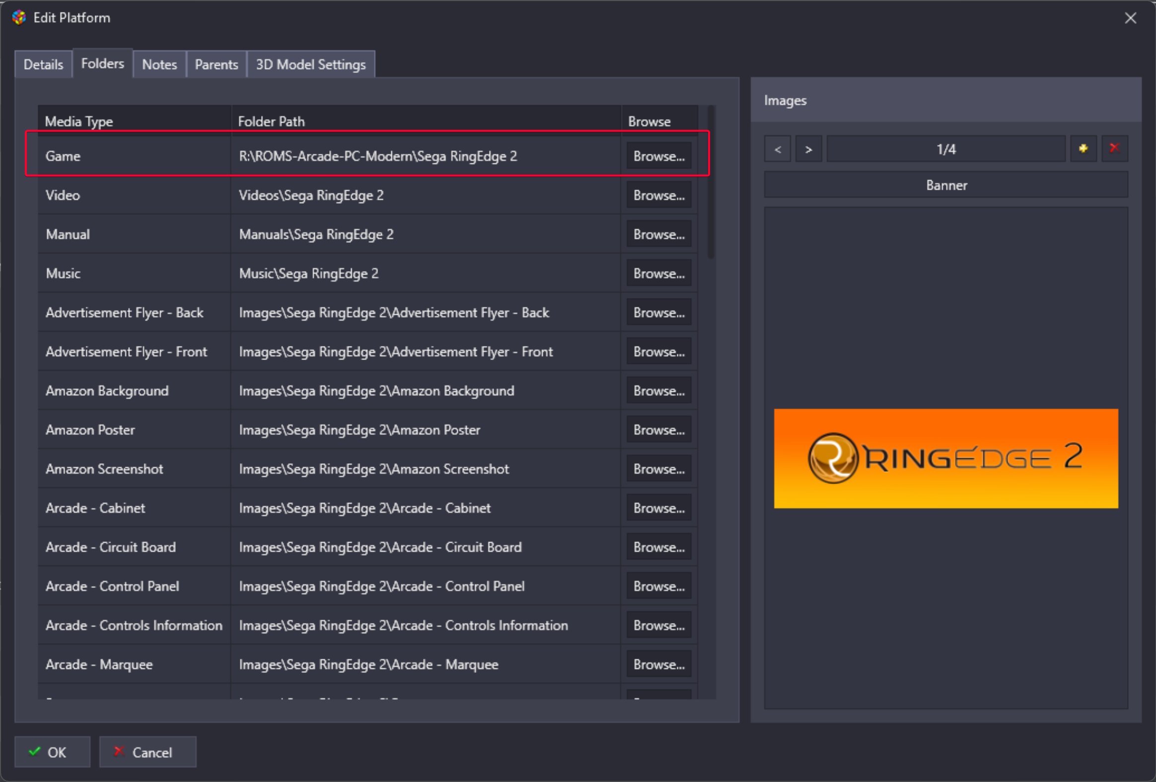Click the yellow add image icon

point(1084,149)
